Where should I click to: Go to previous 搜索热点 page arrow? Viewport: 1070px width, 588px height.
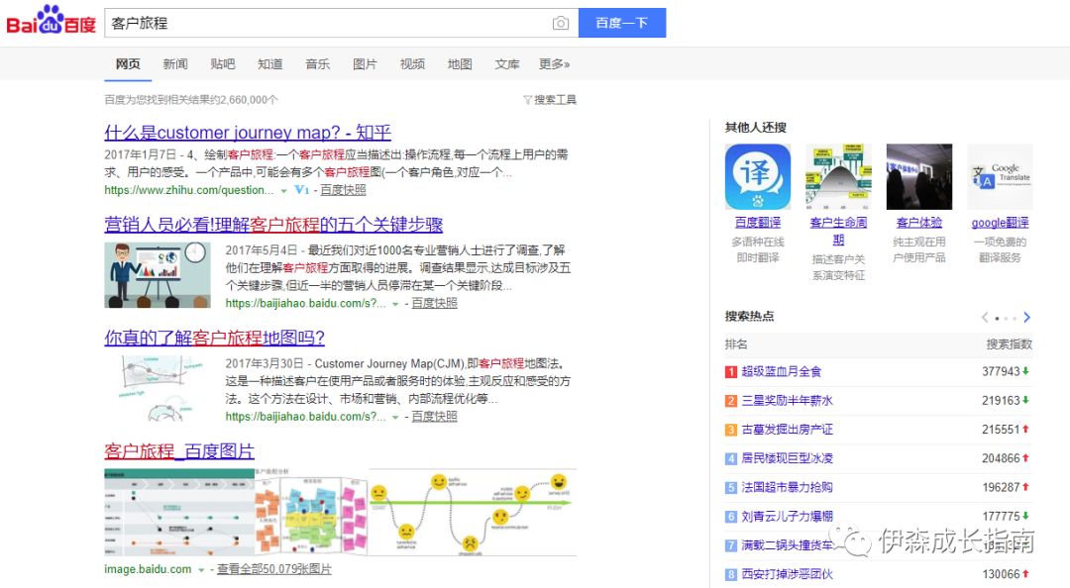[984, 317]
